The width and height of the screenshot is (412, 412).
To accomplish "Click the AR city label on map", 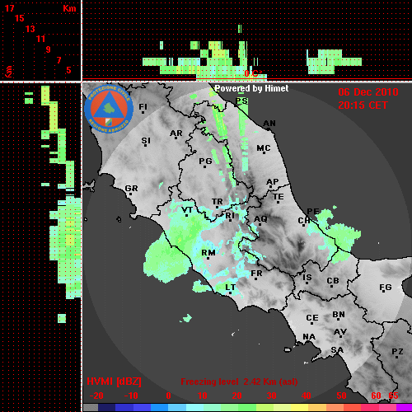I will [176, 133].
